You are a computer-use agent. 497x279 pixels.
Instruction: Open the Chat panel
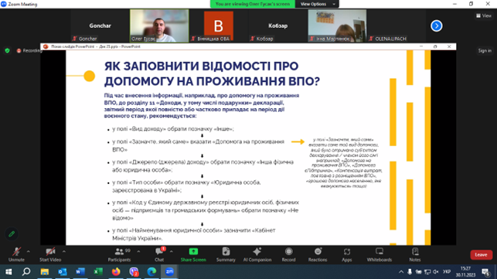click(x=159, y=254)
